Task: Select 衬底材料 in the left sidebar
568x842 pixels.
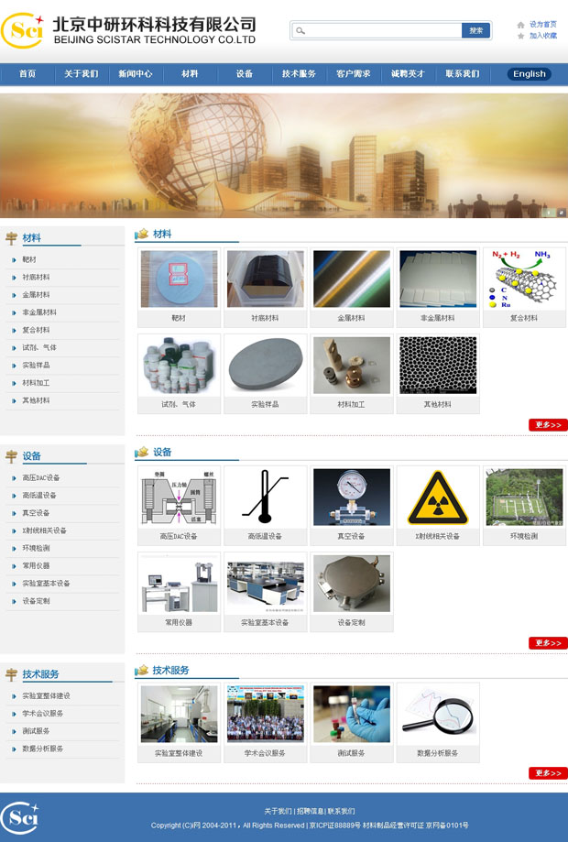Action: pyautogui.click(x=37, y=278)
